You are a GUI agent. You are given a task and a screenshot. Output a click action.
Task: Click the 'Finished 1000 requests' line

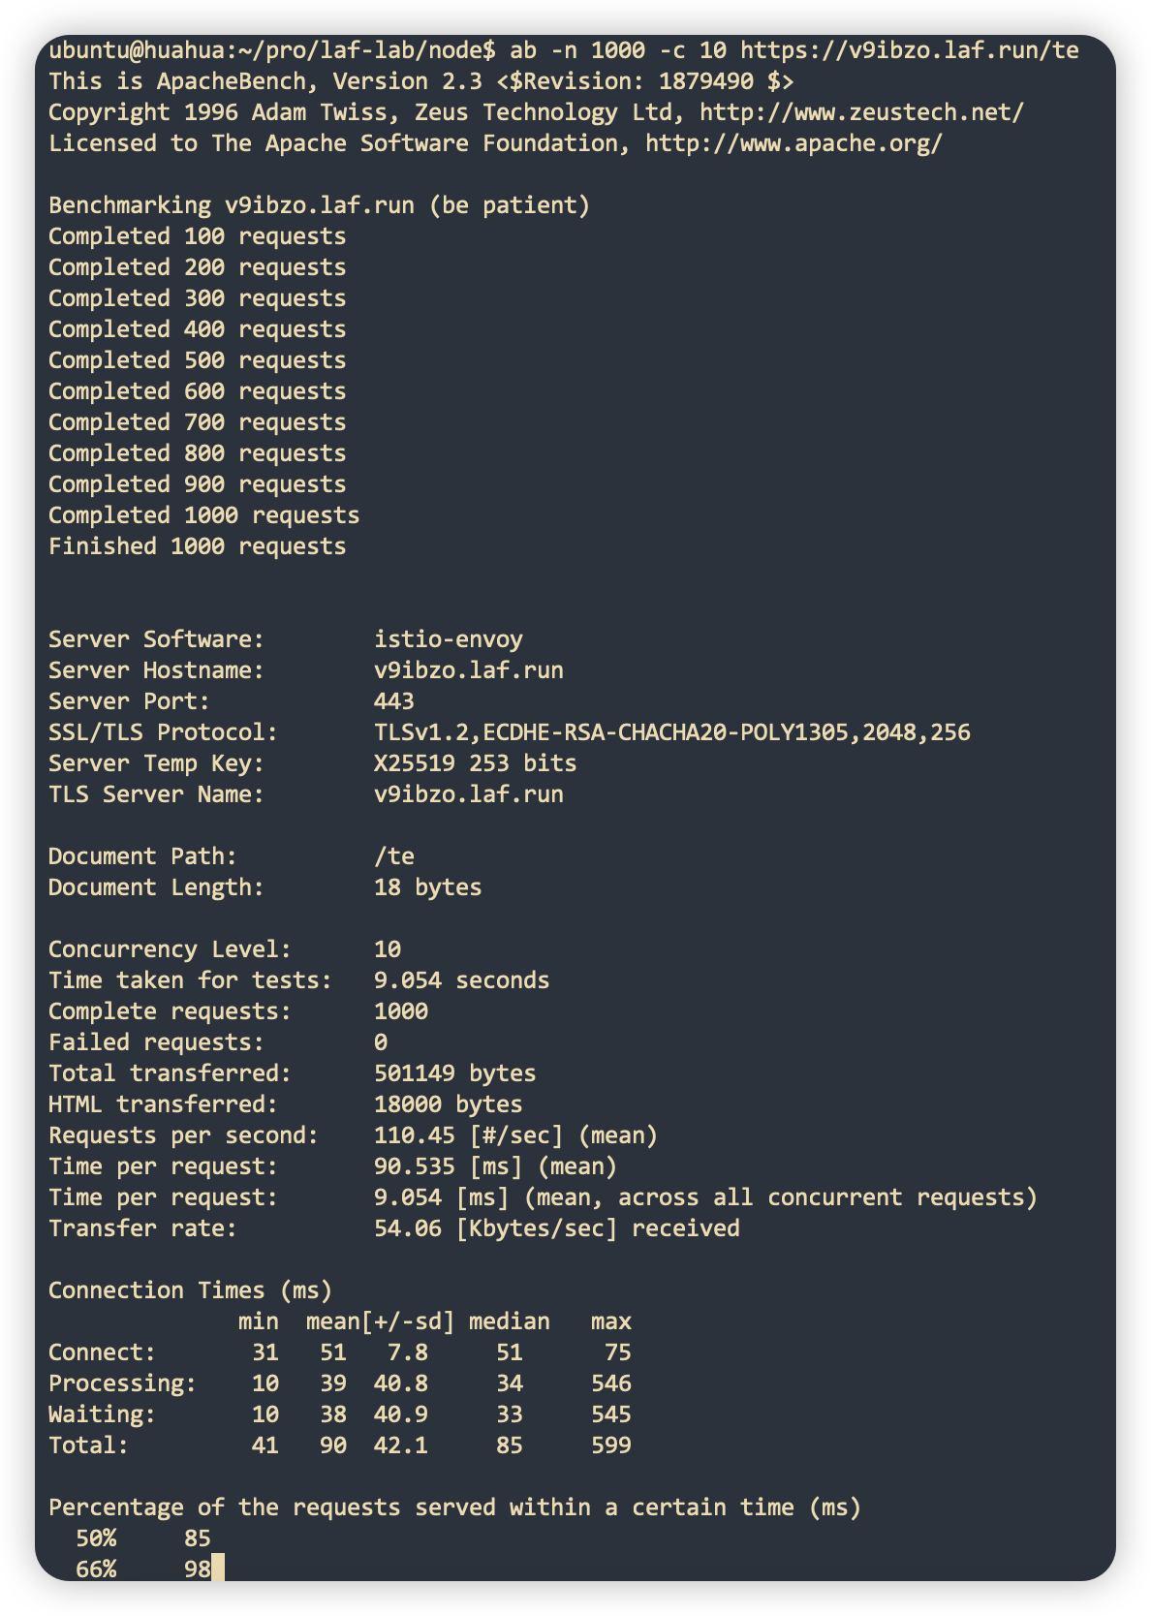pyautogui.click(x=197, y=546)
